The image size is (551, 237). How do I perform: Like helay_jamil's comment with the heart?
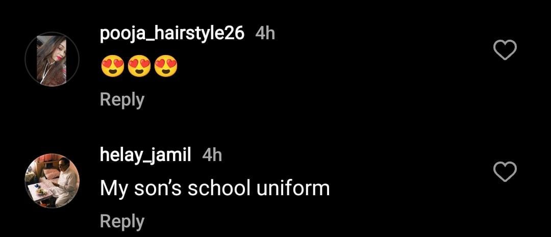pyautogui.click(x=506, y=172)
